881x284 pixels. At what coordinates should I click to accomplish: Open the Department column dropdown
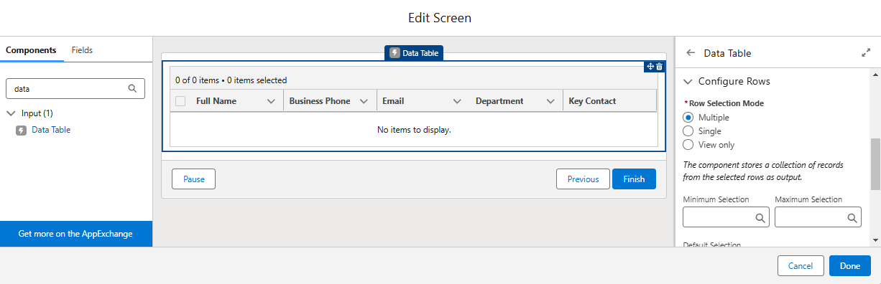[550, 102]
